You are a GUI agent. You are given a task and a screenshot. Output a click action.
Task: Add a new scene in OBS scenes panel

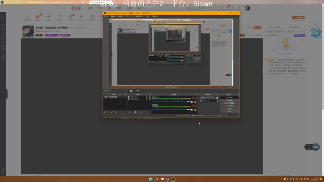pyautogui.click(x=105, y=112)
